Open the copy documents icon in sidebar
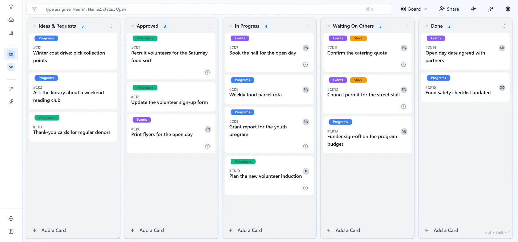This screenshot has width=518, height=242. 11,102
